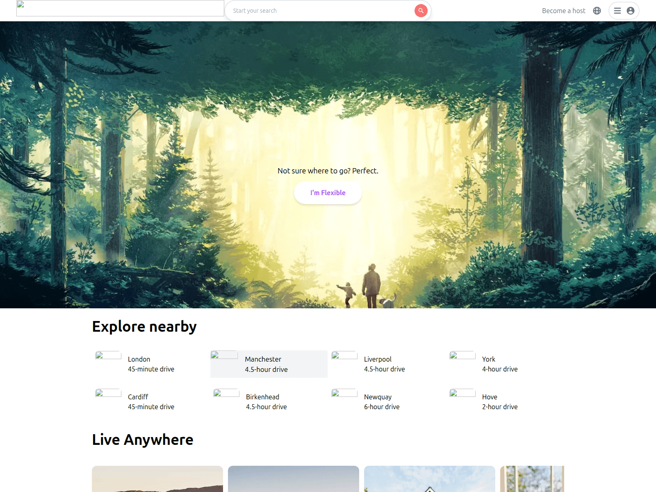Open the Liverpool 4.5-hour drive card
This screenshot has height=492, width=656.
387,364
